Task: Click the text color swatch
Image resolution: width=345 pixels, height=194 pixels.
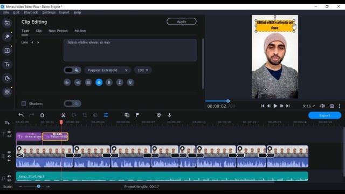Action: tap(68, 70)
